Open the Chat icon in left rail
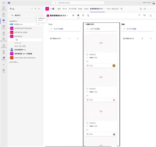Image resolution: width=156 pixels, height=147 pixels. (x=4, y=15)
